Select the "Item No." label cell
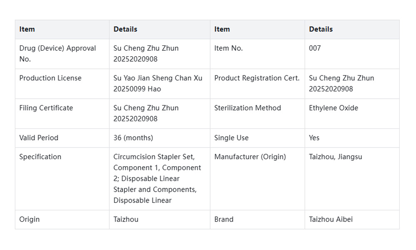The image size is (416, 250). point(228,48)
